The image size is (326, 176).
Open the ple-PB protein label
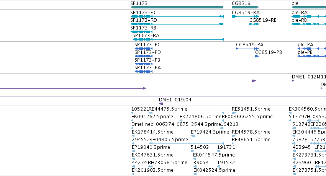pyautogui.click(x=305, y=52)
